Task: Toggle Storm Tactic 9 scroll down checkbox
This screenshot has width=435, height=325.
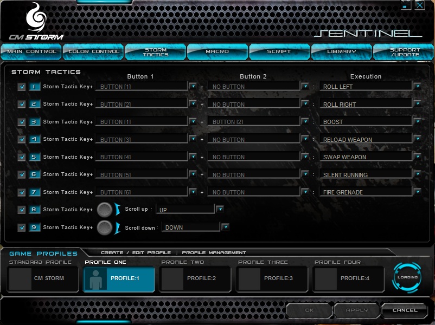Action: tap(21, 227)
